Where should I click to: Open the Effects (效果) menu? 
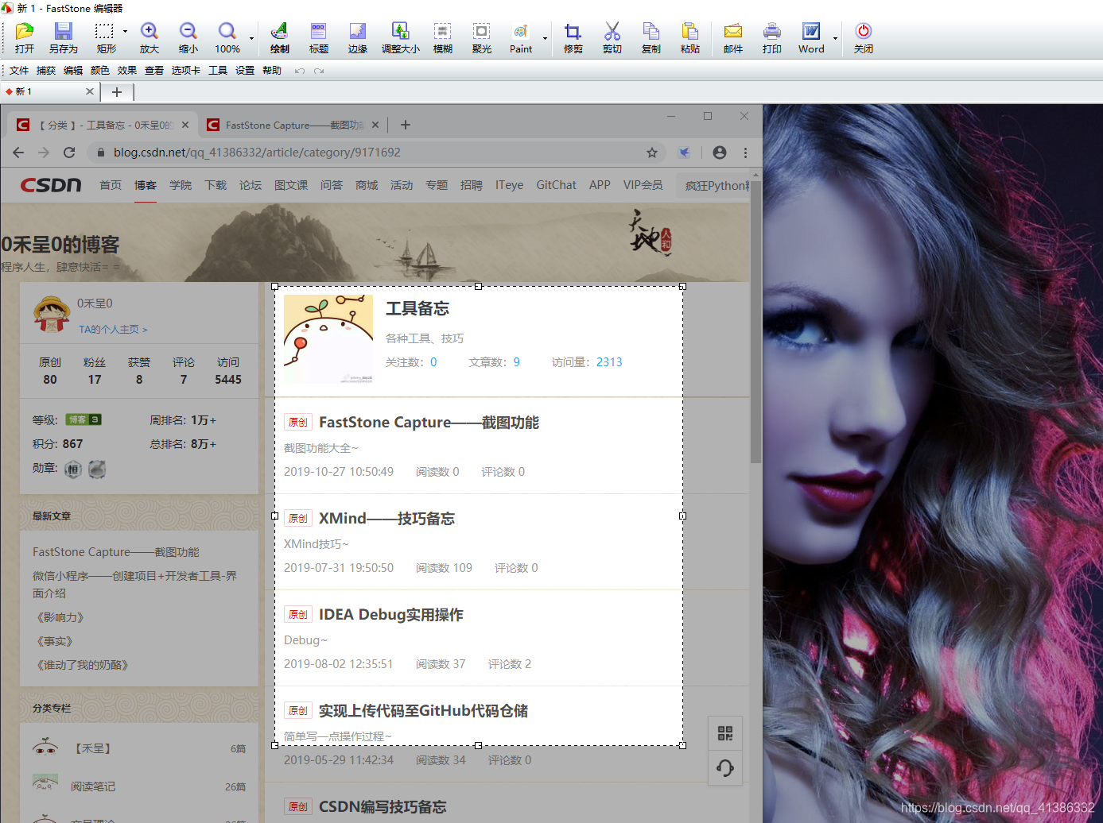(x=127, y=71)
